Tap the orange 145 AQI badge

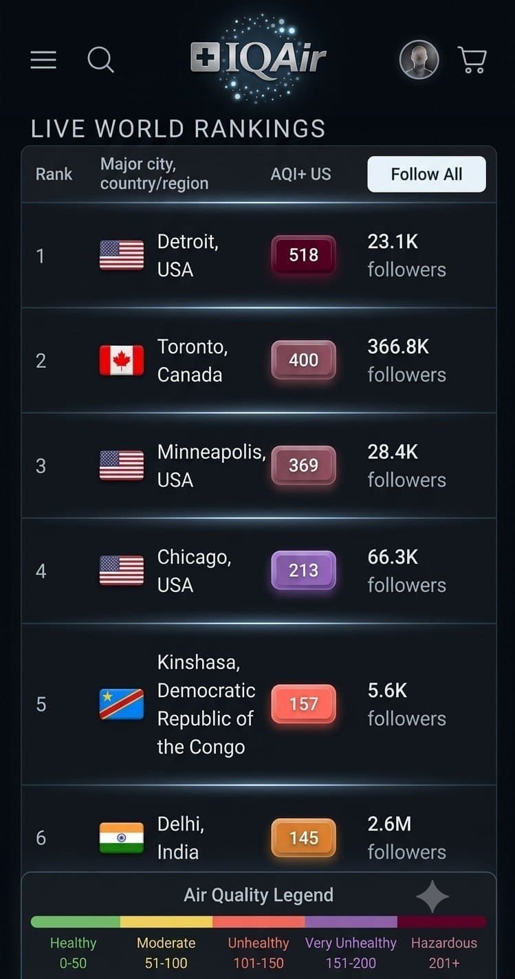303,837
